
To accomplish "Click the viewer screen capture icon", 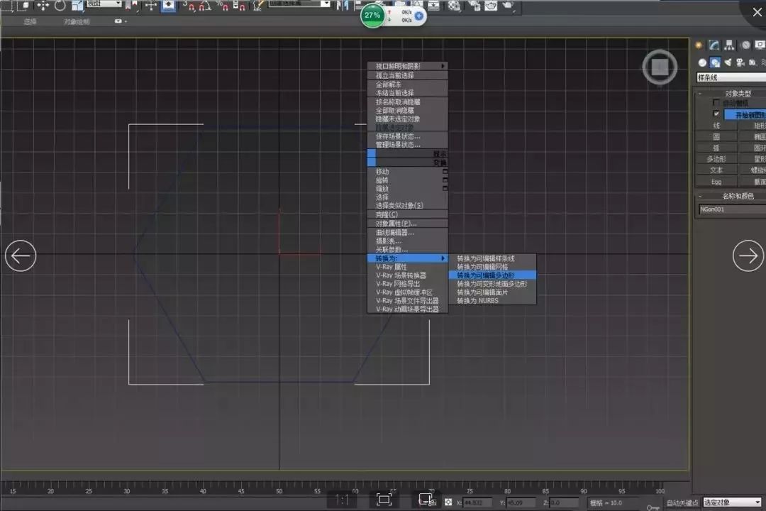I will coord(426,499).
